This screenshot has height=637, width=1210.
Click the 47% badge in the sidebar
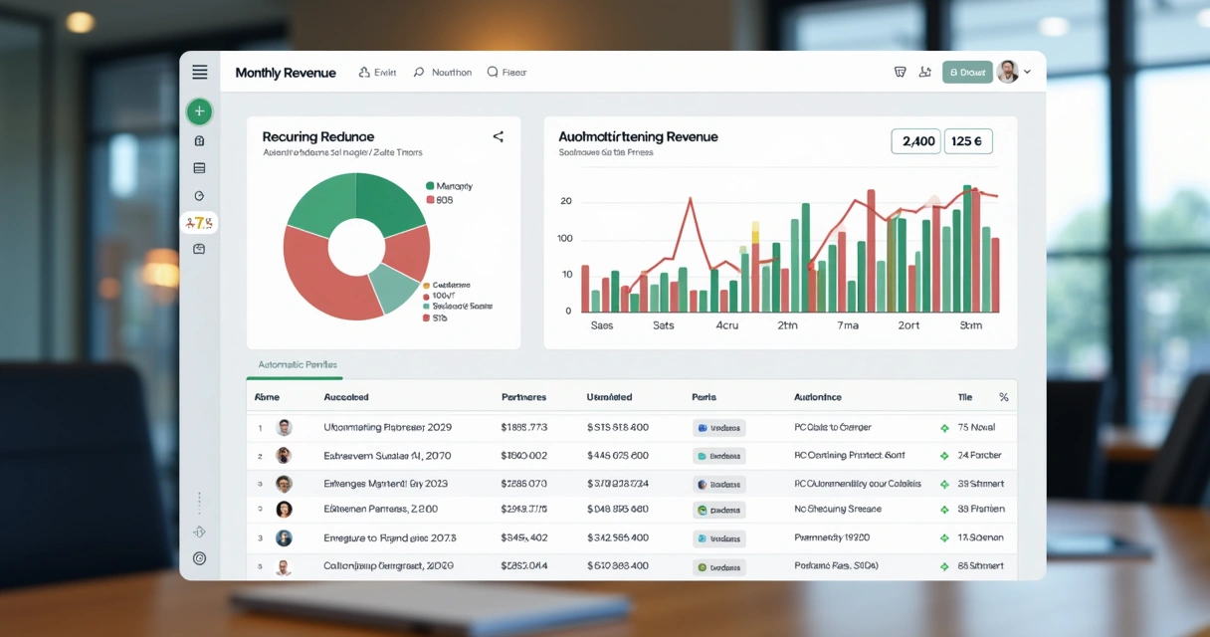tap(199, 223)
